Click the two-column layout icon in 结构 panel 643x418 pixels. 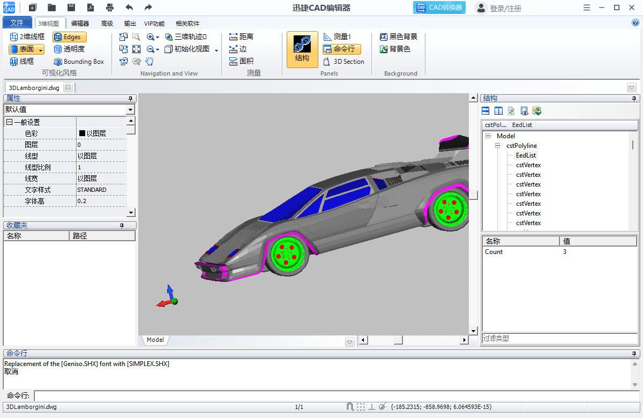(x=498, y=111)
